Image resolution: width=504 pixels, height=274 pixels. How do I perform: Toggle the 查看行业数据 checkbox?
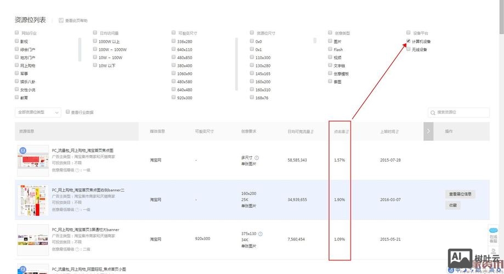pos(68,112)
